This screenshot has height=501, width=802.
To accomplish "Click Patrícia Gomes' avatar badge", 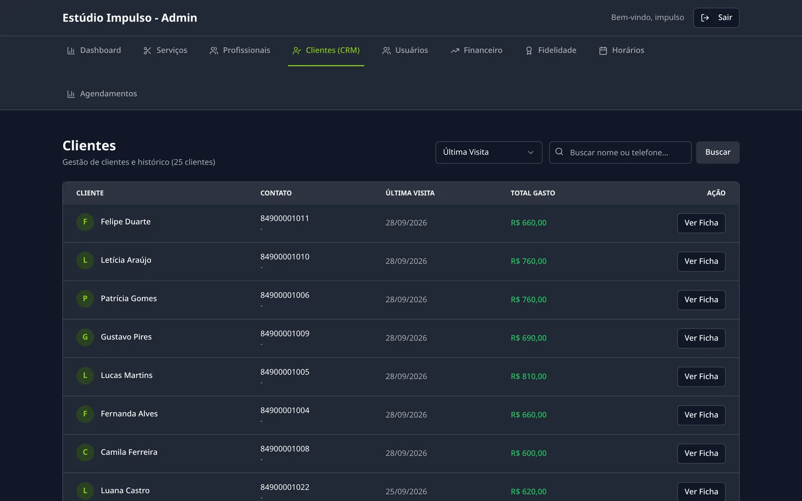I will pyautogui.click(x=85, y=299).
